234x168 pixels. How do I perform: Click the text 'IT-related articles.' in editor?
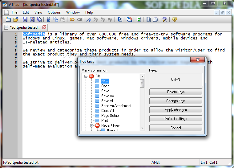click(47, 42)
